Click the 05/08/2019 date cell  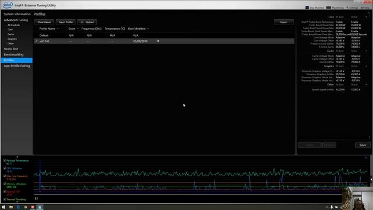pos(140,41)
